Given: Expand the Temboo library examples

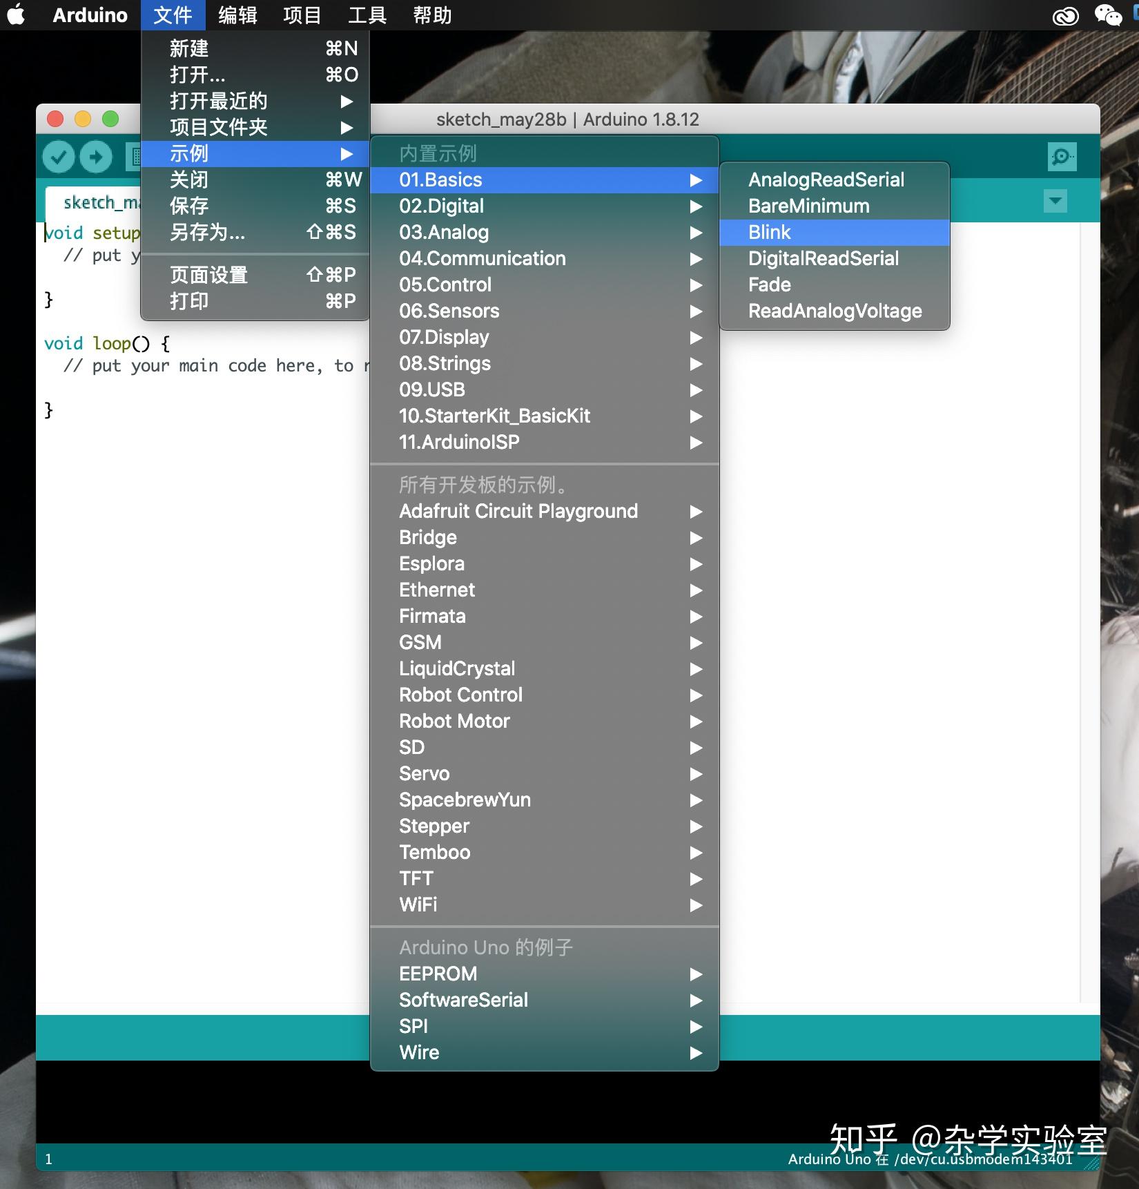Looking at the screenshot, I should click(545, 852).
